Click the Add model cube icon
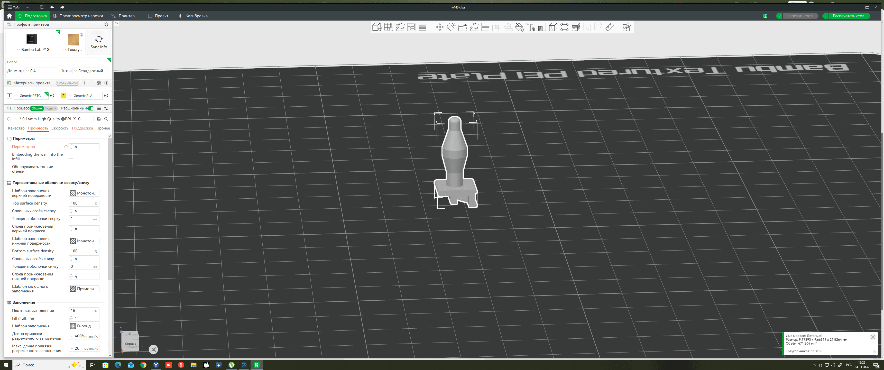Image resolution: width=884 pixels, height=370 pixels. [377, 27]
